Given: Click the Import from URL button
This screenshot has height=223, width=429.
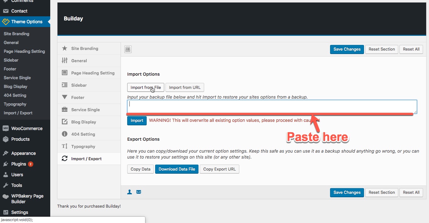Looking at the screenshot, I should click(x=185, y=87).
